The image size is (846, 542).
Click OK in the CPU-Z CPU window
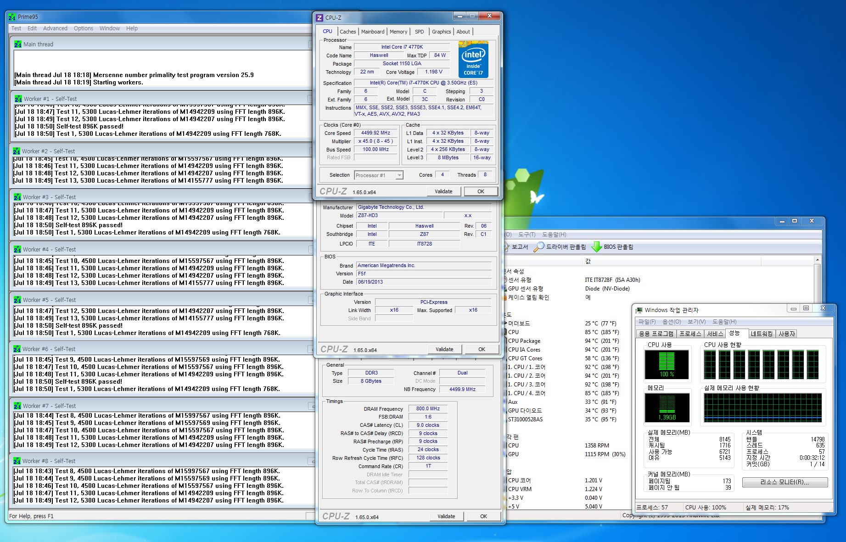(481, 191)
